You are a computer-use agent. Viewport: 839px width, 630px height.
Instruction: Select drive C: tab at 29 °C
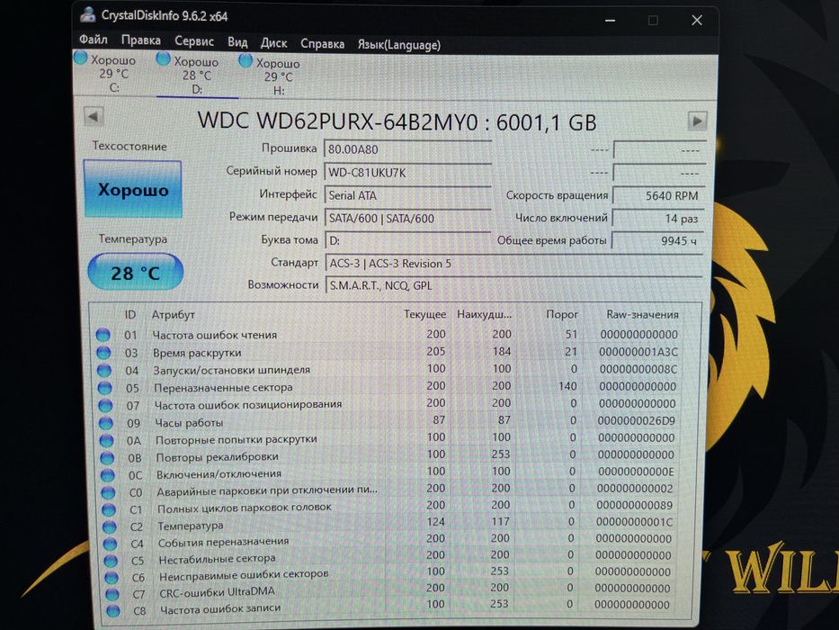click(x=112, y=74)
